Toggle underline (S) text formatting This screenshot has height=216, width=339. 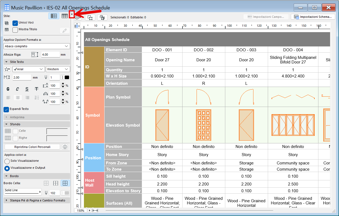pos(27,89)
